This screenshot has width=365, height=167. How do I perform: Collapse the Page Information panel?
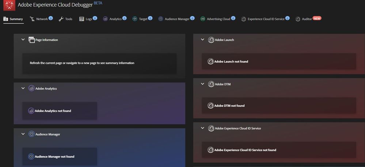[x=23, y=39]
